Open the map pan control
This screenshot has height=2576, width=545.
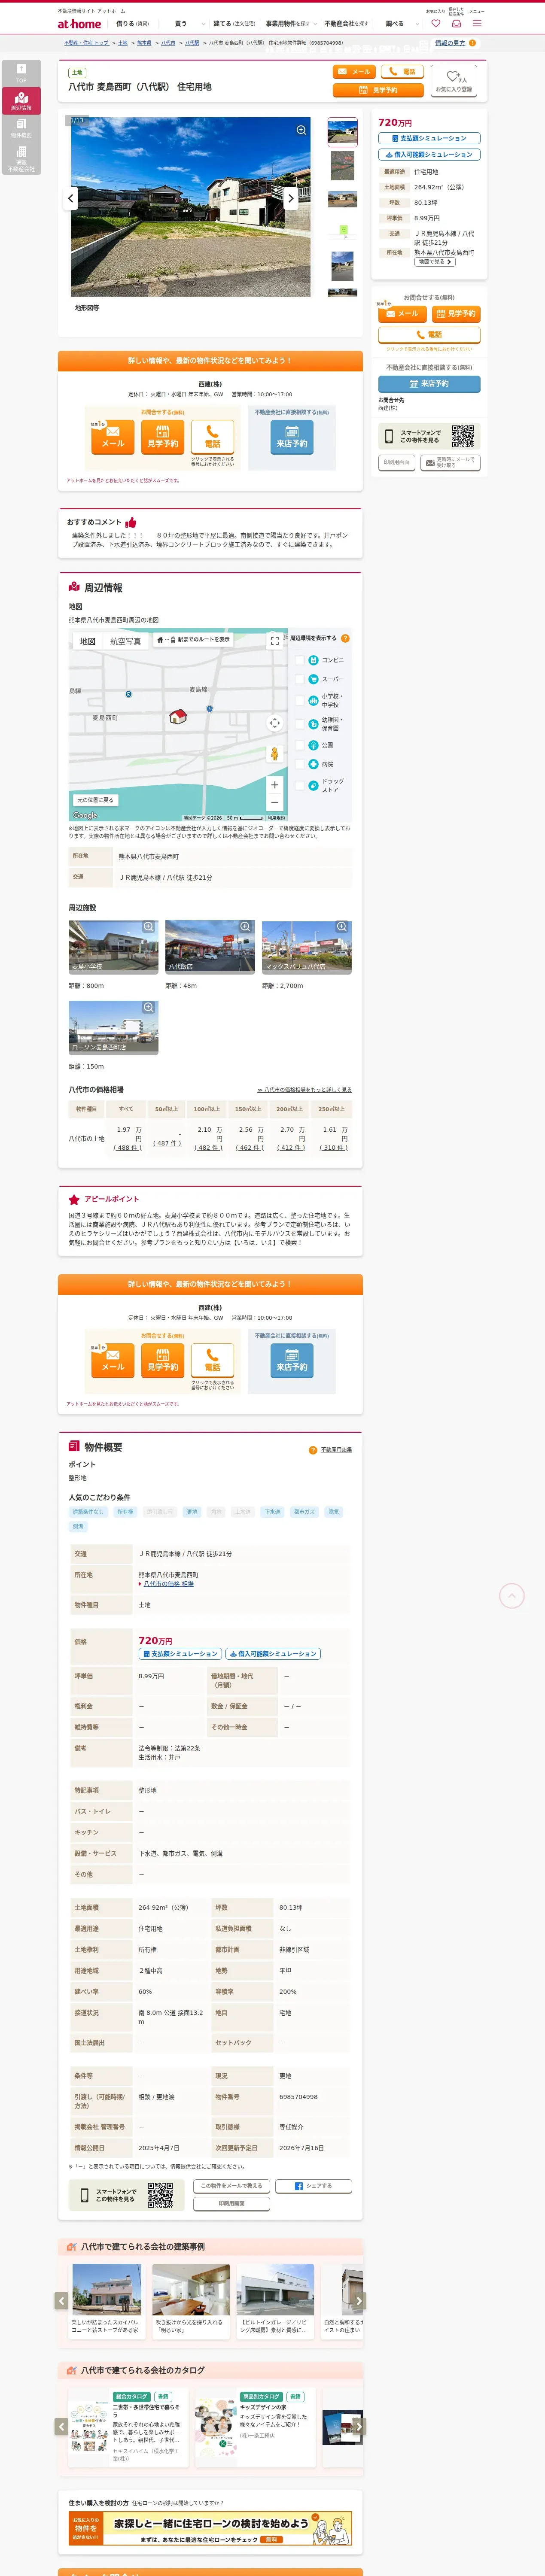[x=274, y=723]
